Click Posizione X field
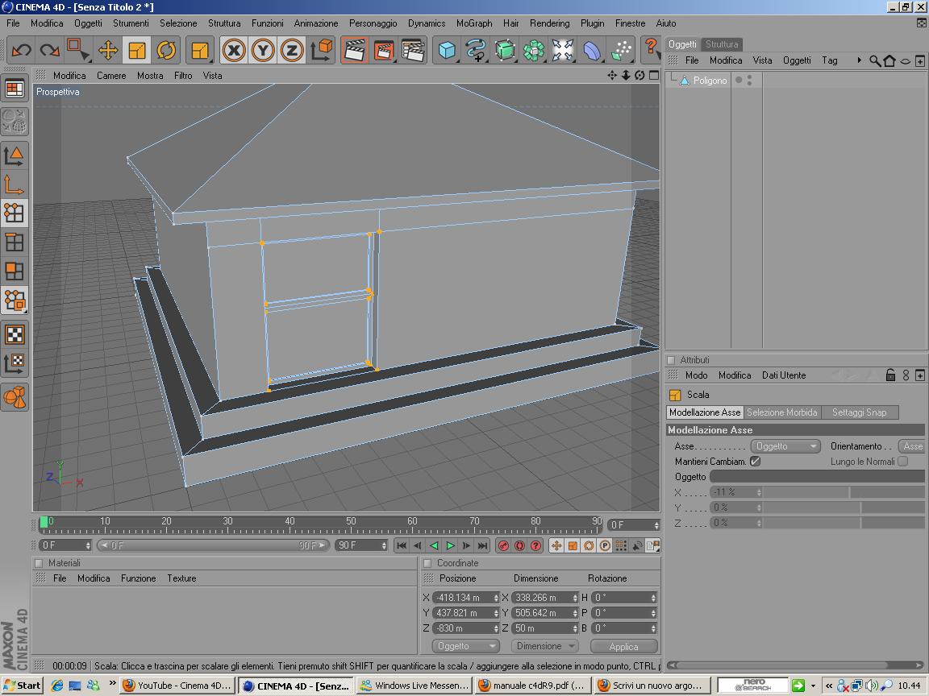The width and height of the screenshot is (929, 696). (x=464, y=598)
